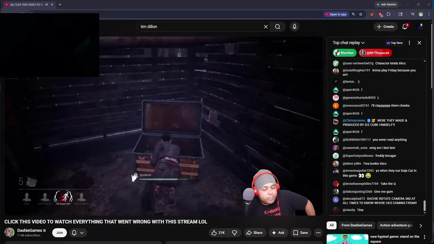The width and height of the screenshot is (434, 244).
Task: Click the 7.1M subscribers text
Action: (29, 236)
